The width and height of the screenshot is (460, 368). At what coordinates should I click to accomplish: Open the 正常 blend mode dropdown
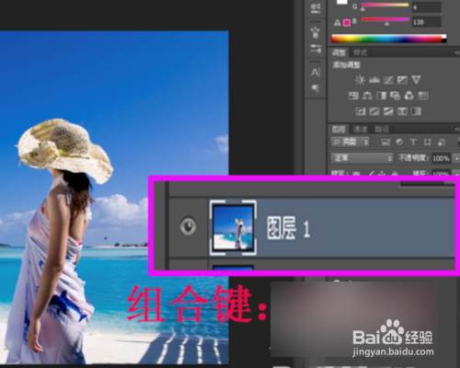click(362, 158)
